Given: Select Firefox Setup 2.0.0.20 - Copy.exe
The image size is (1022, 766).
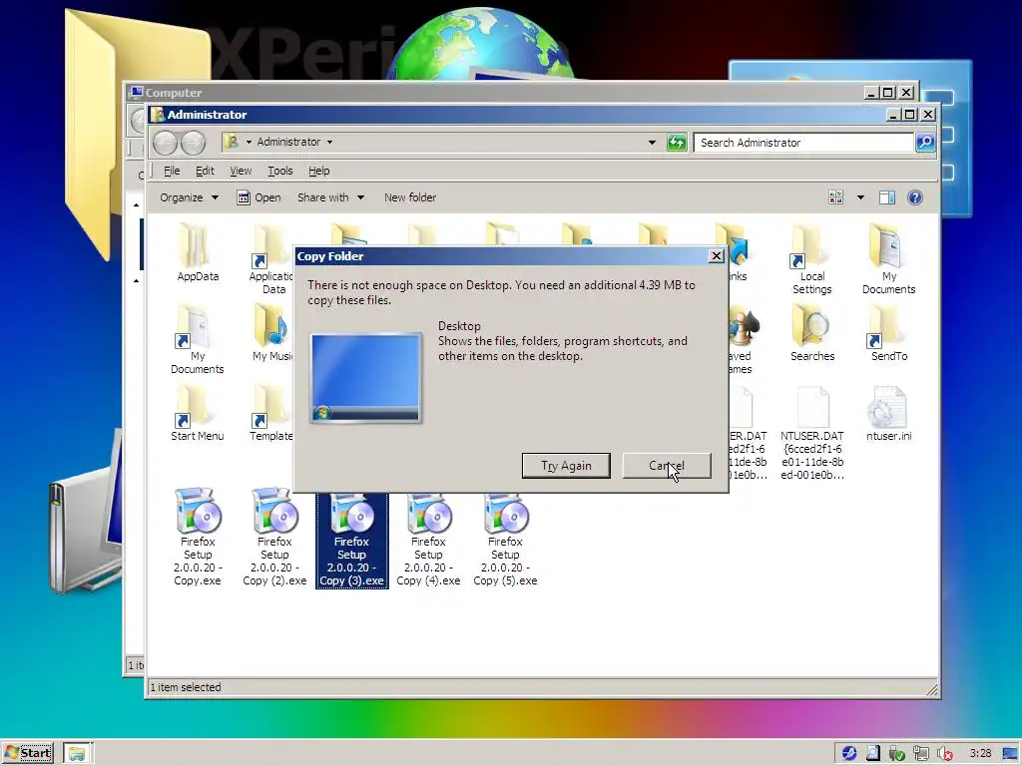Looking at the screenshot, I should 198,537.
